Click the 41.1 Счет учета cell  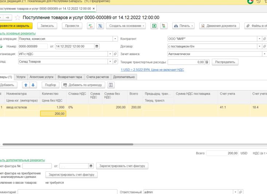(234, 108)
